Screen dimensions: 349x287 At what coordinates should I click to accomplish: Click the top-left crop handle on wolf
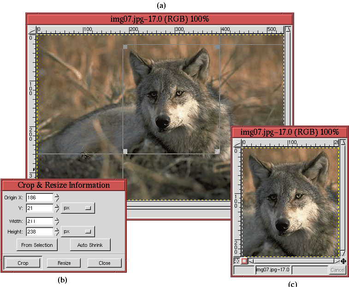(x=125, y=47)
